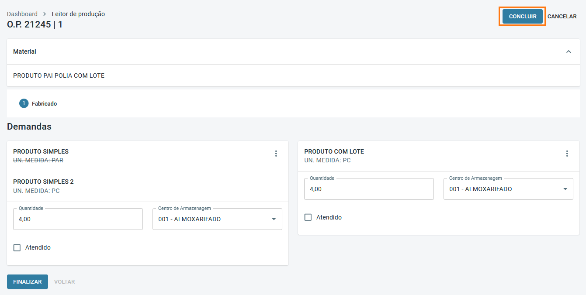Screen dimensions: 586x295
Task: Click the VOLTAR button
Action: point(64,282)
